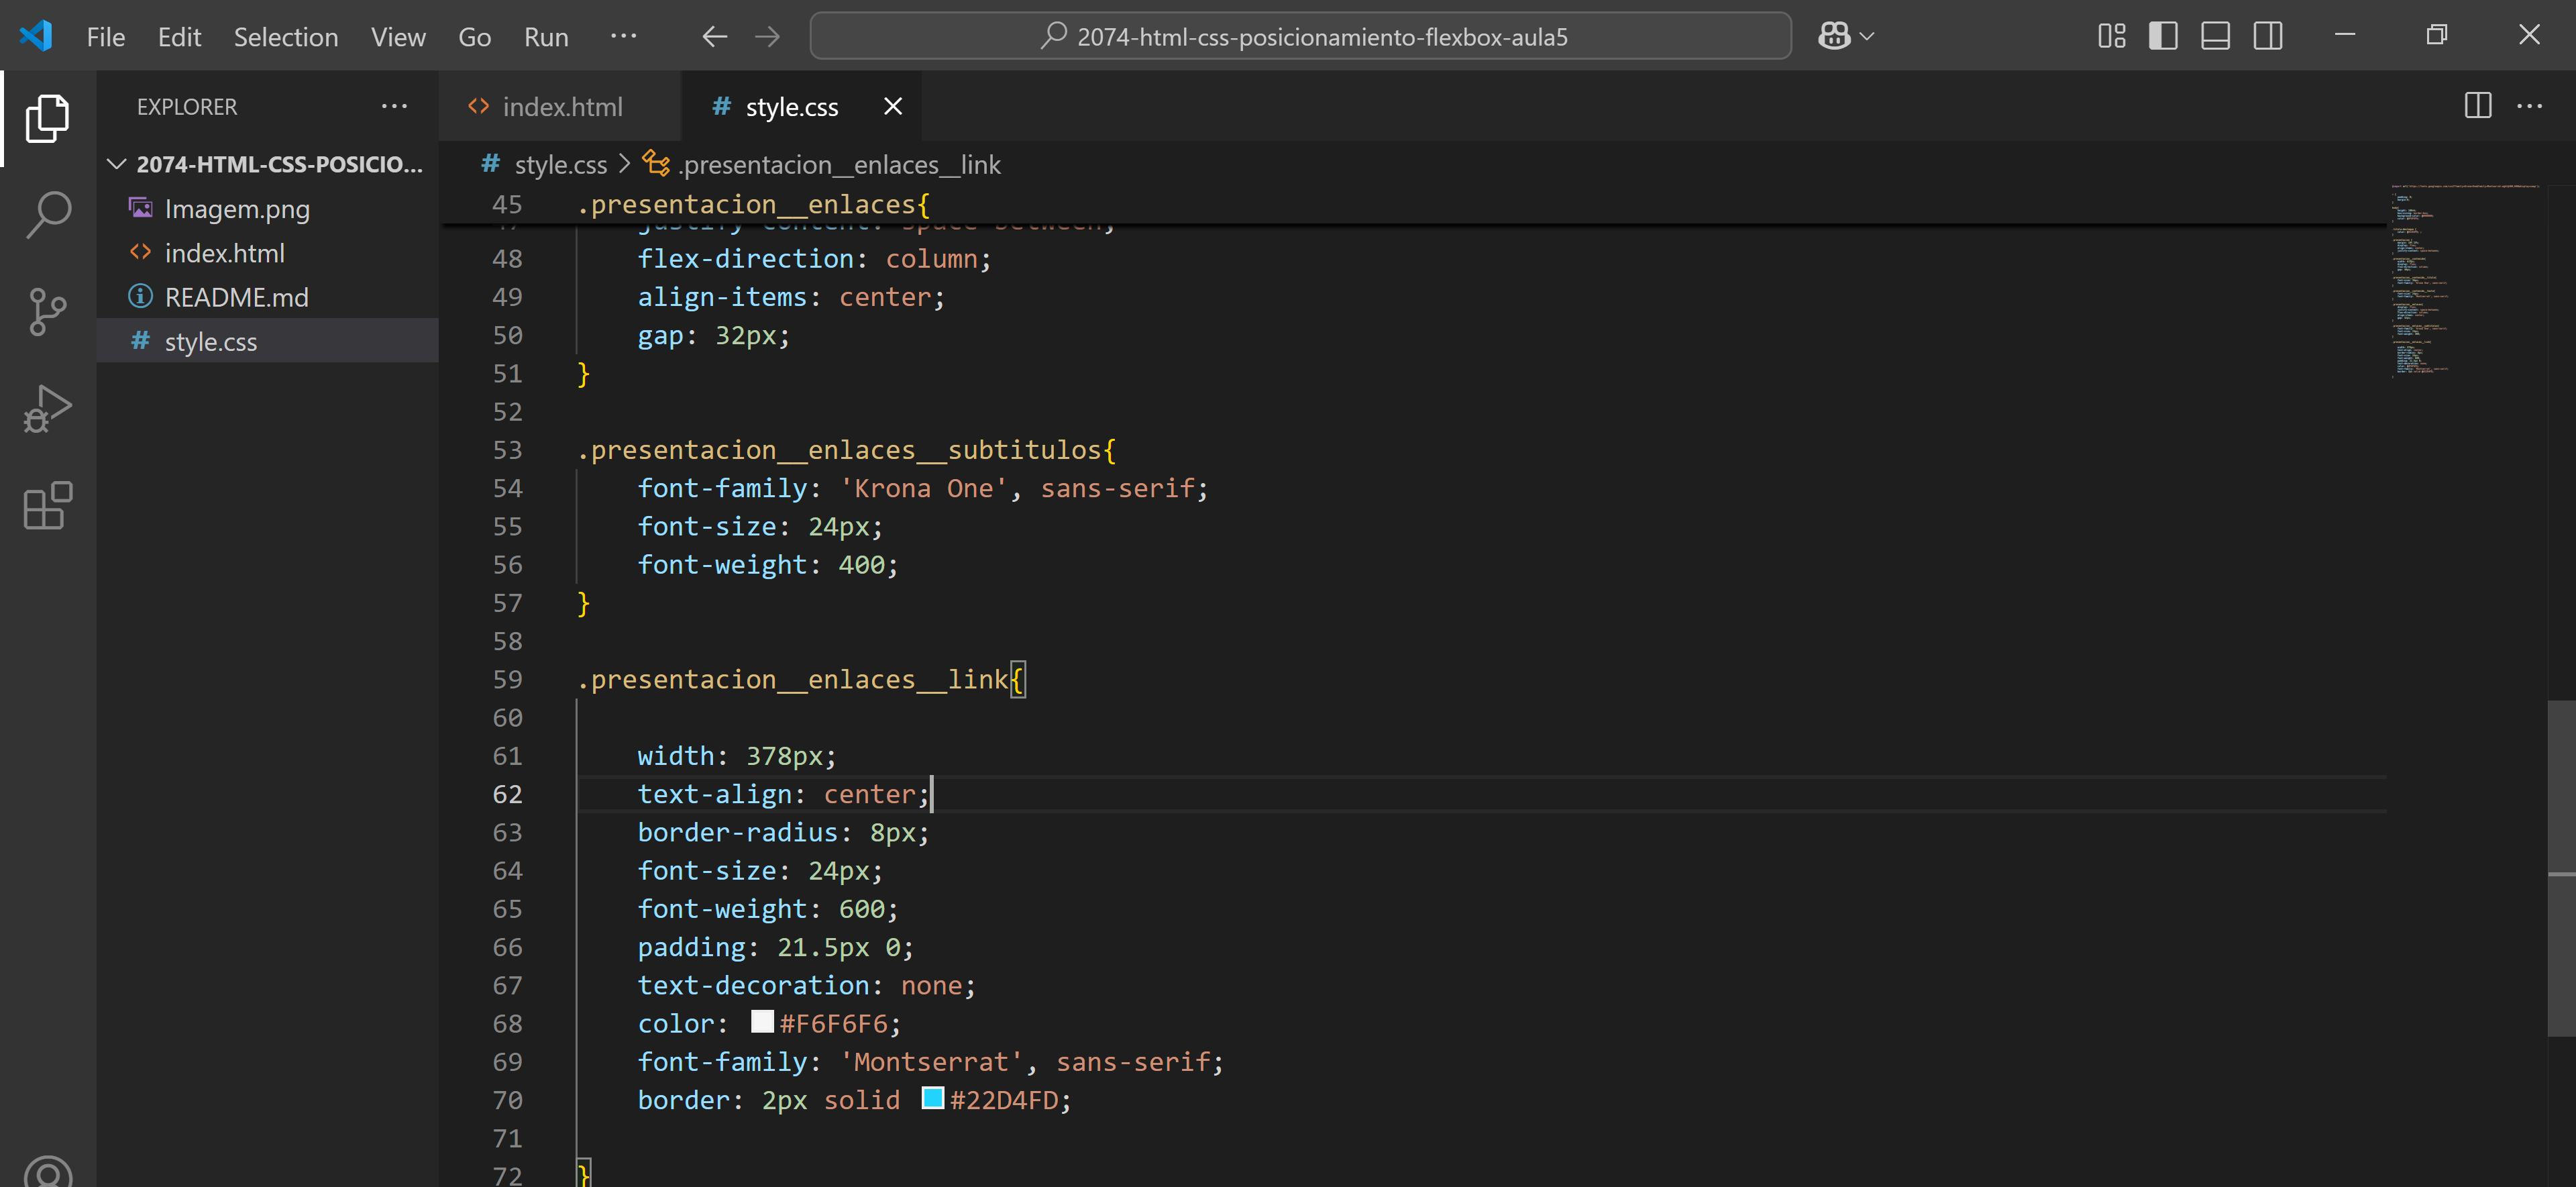2576x1187 pixels.
Task: Open the Copilot chat icon
Action: click(x=1833, y=36)
